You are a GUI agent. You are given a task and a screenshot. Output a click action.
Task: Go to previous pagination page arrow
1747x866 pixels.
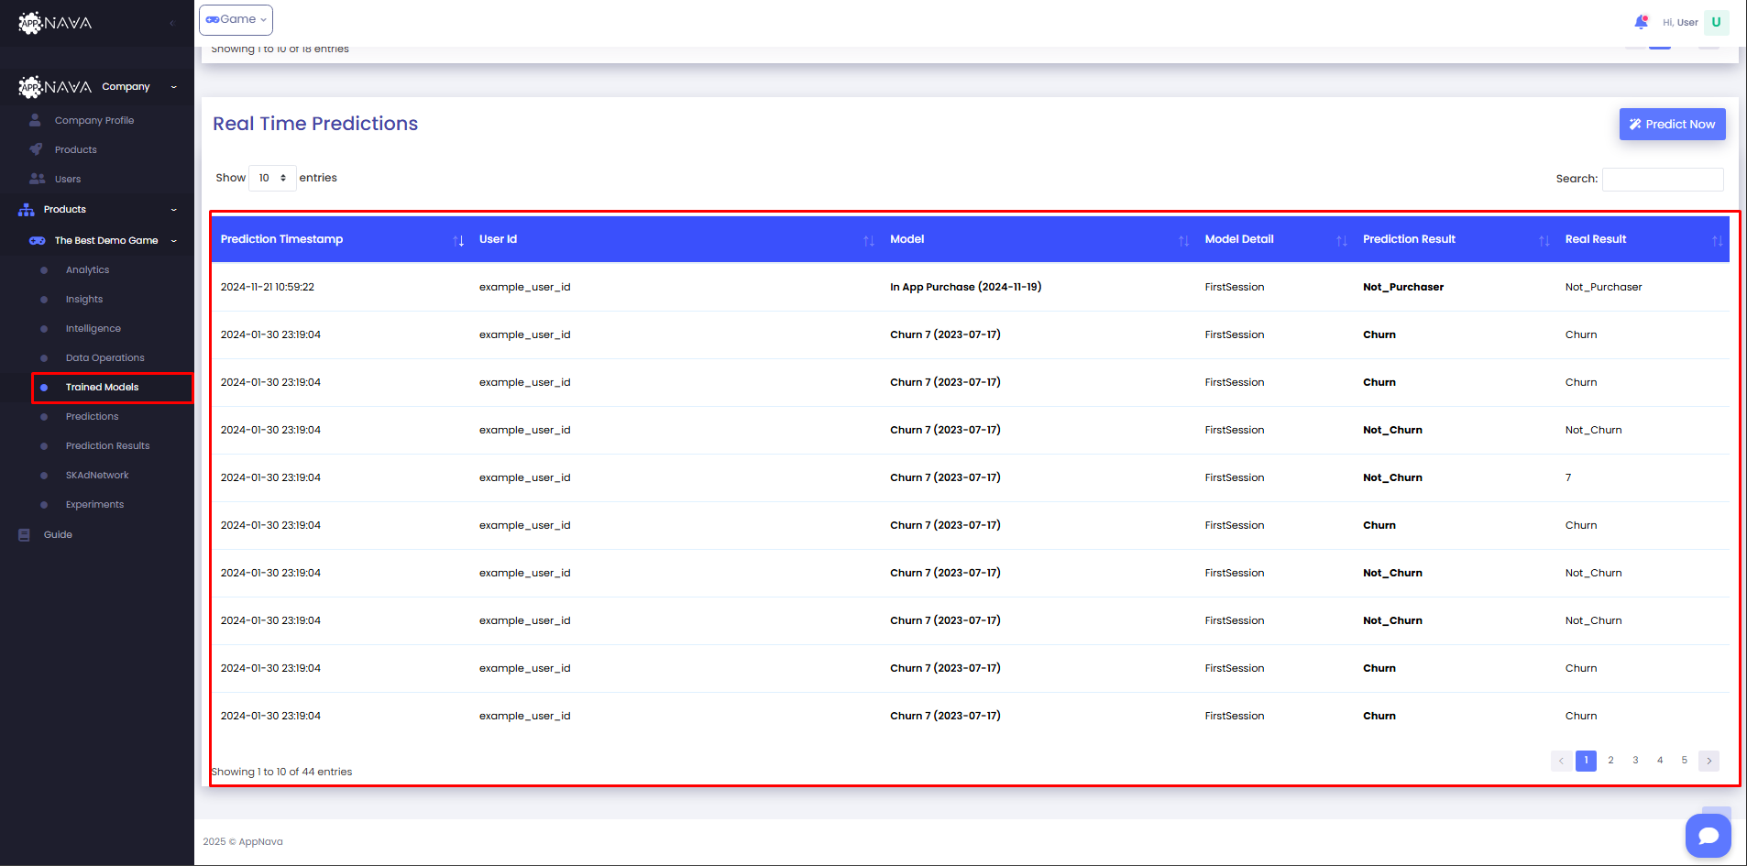coord(1561,761)
